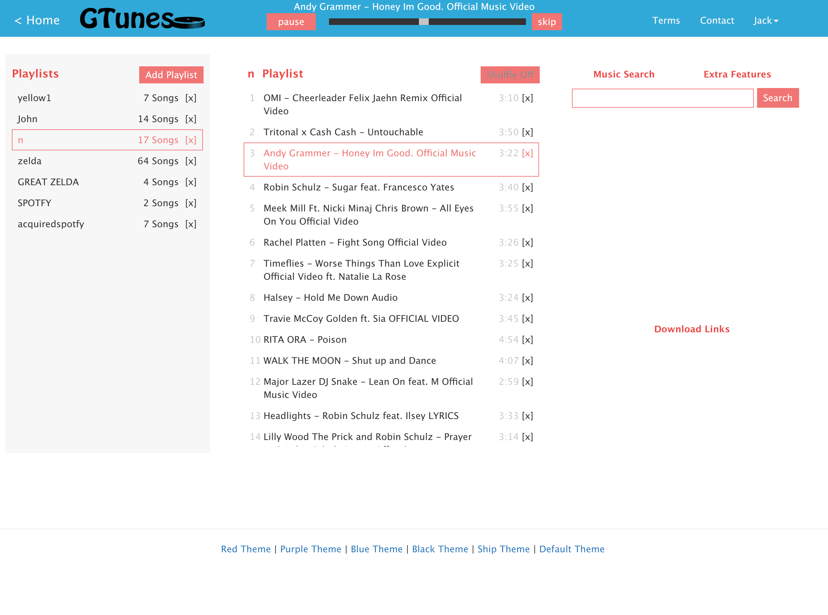Remove RITA ORA – Poison from playlist
Screen dimensions: 828x615
click(x=527, y=340)
